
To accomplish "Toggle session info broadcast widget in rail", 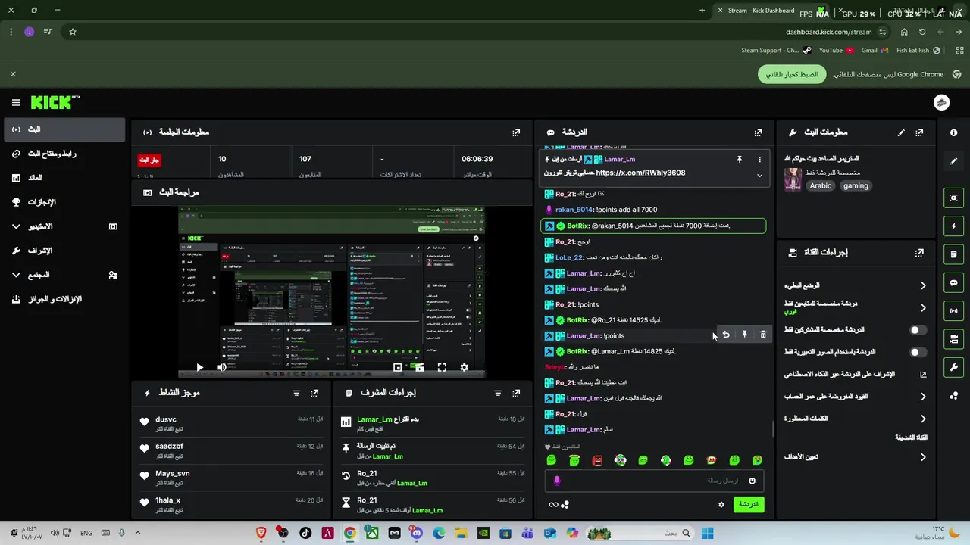I will pos(953,310).
